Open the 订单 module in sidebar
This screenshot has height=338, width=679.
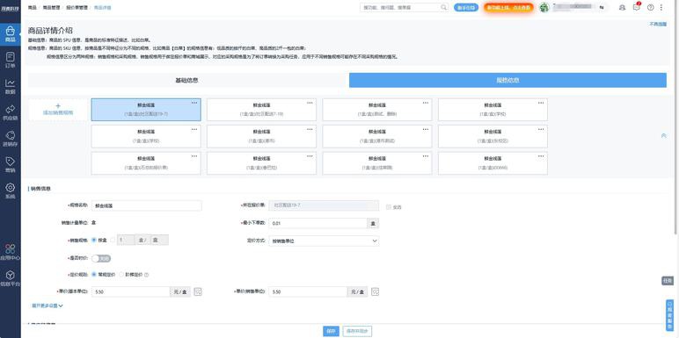click(x=11, y=60)
